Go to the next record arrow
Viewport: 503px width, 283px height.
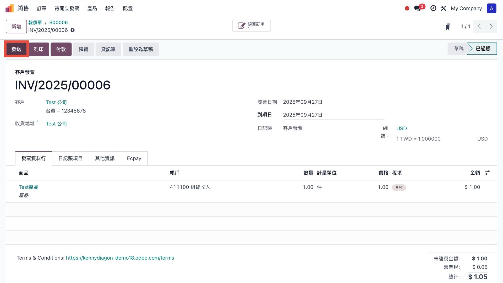coord(491,26)
